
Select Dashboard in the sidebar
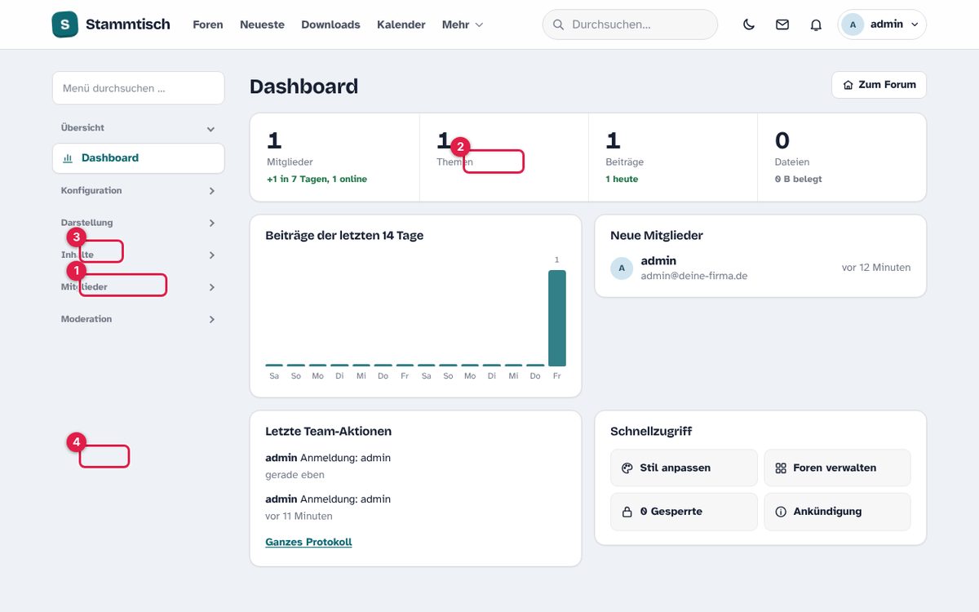pyautogui.click(x=139, y=158)
